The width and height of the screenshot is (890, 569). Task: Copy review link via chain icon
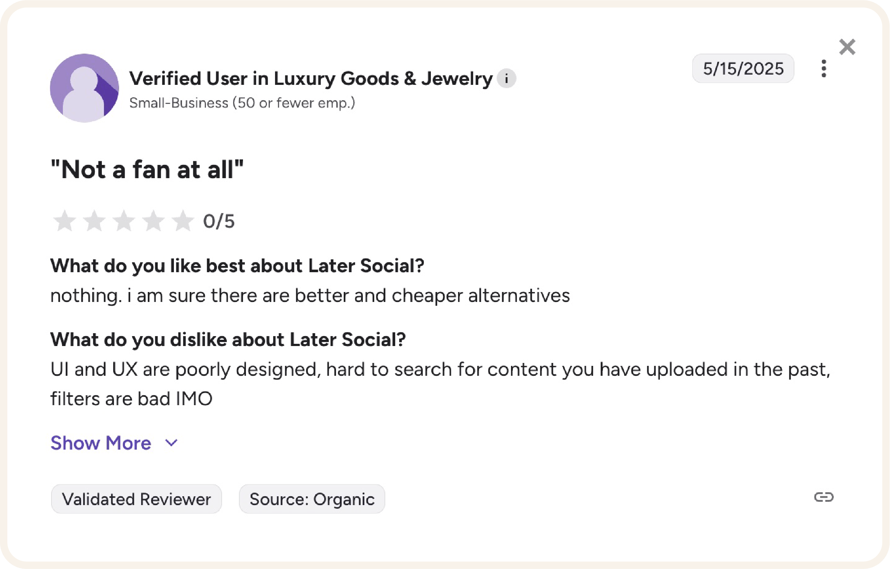[x=824, y=497]
